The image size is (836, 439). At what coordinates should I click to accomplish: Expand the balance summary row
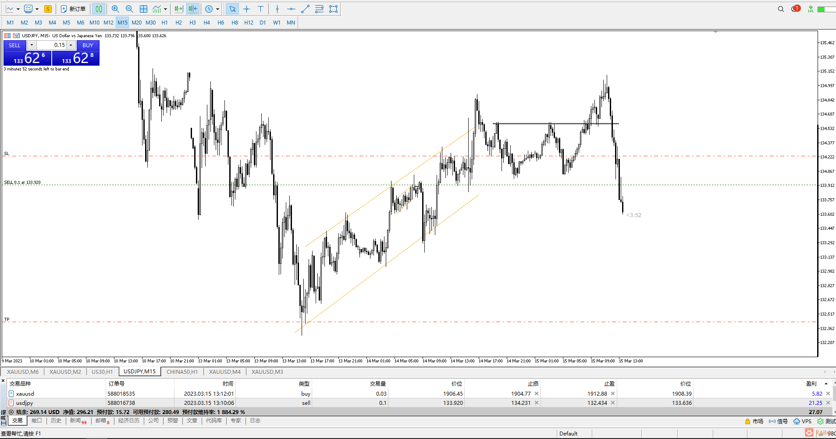pos(11,412)
